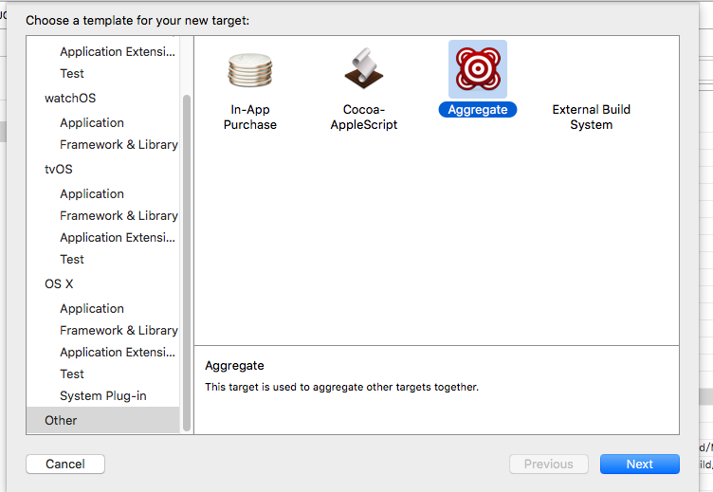Select Framework & Library under watchOS
The width and height of the screenshot is (713, 492).
(119, 145)
